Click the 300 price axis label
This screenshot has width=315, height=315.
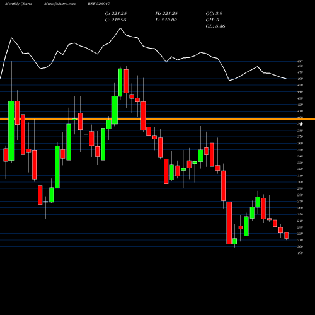pos(301,182)
